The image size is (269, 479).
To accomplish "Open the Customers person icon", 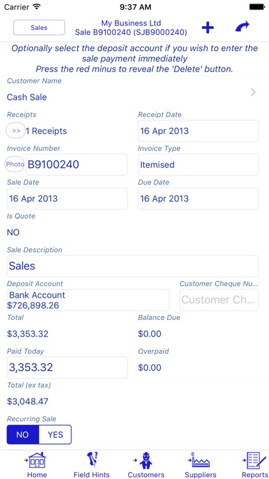I will tap(146, 460).
